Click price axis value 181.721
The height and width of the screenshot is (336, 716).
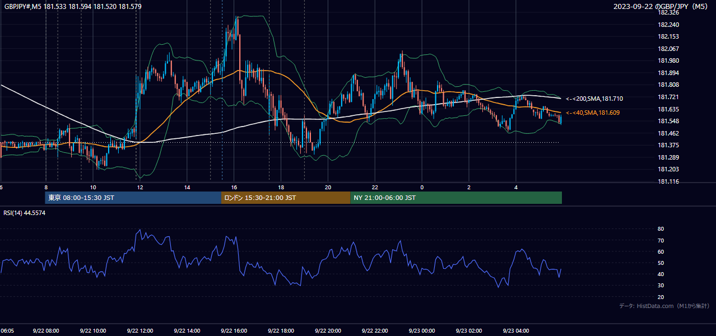pyautogui.click(x=668, y=97)
